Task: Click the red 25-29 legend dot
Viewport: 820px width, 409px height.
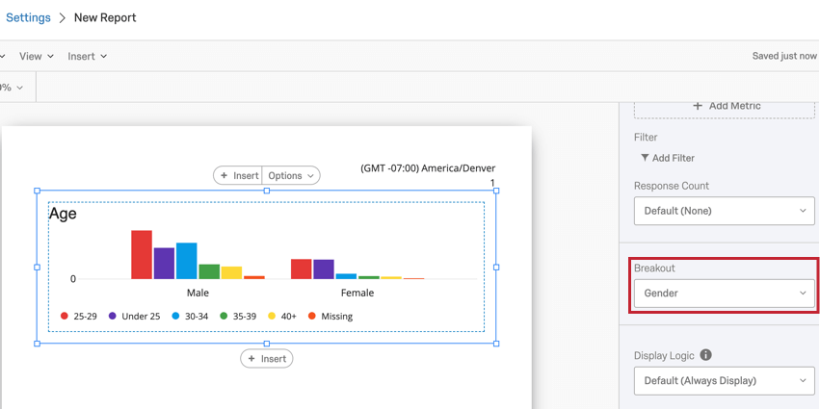Action: pyautogui.click(x=65, y=316)
